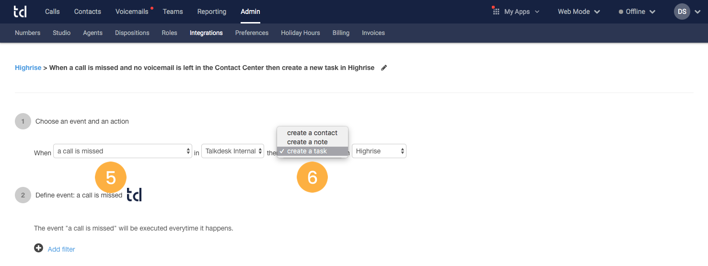Open the Talkdesk Internal dropdown

coord(232,151)
